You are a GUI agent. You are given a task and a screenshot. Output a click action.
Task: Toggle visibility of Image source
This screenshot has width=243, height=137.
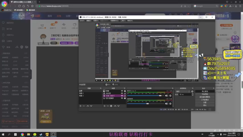tap(122, 91)
